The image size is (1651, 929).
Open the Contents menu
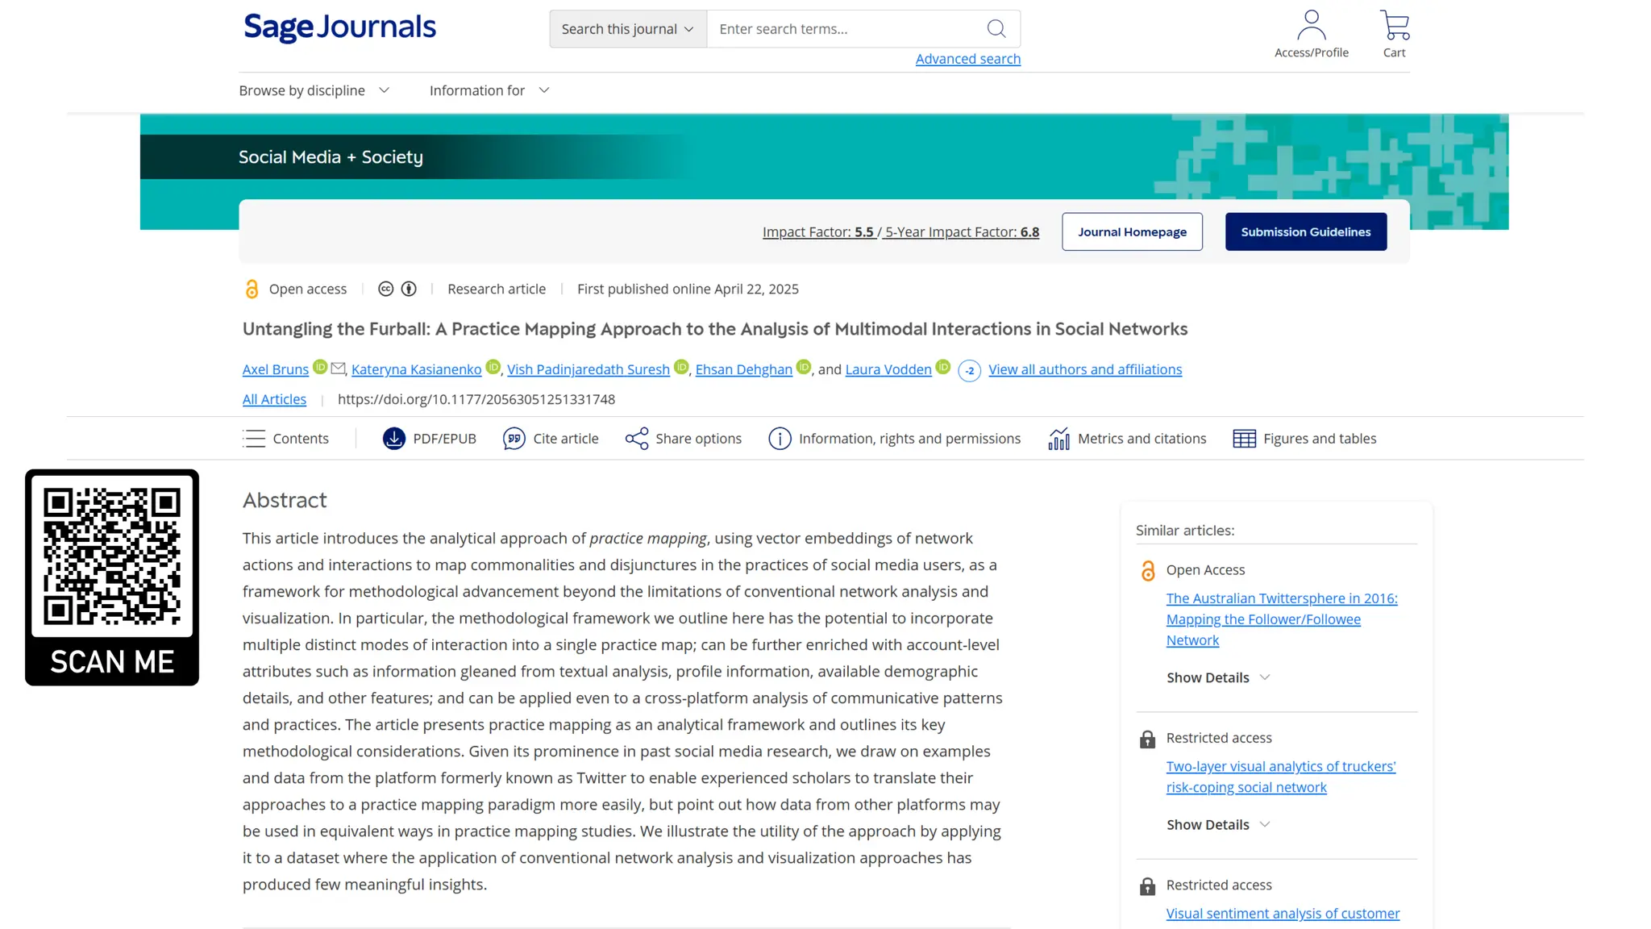[285, 439]
